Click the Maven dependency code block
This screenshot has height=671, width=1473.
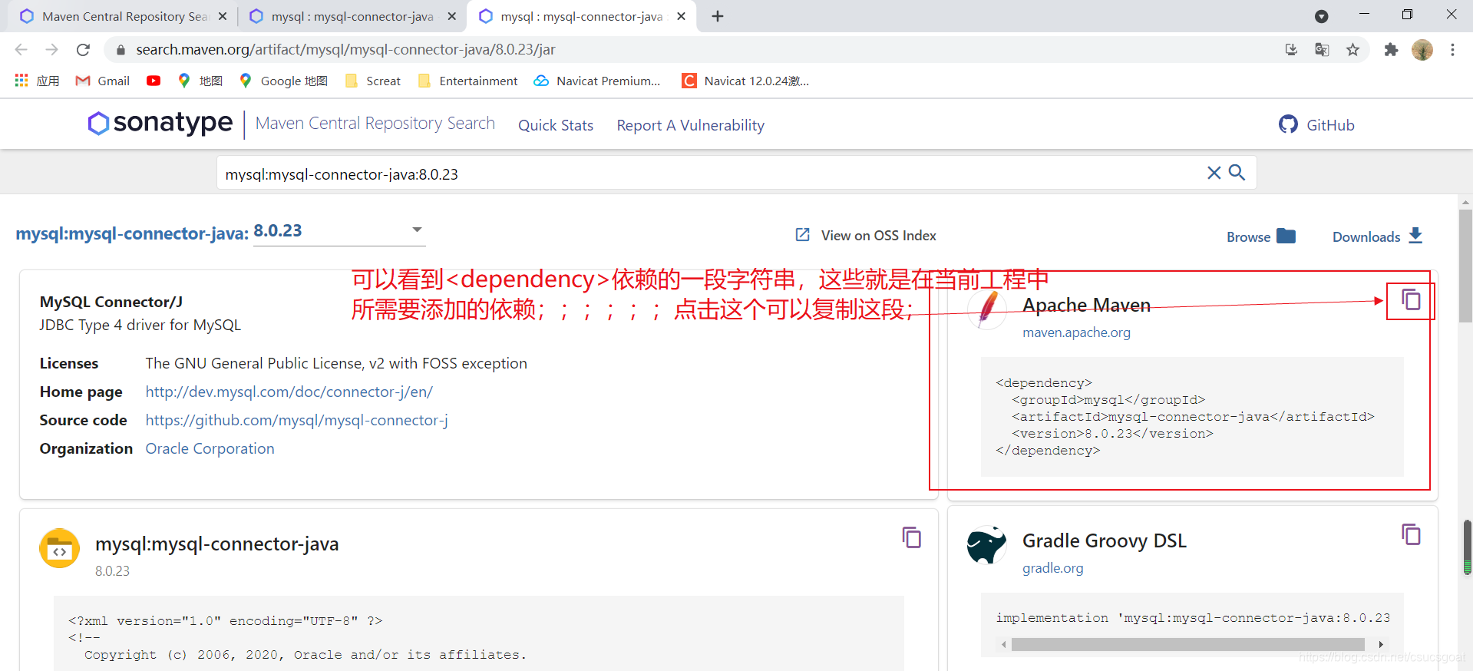1192,417
